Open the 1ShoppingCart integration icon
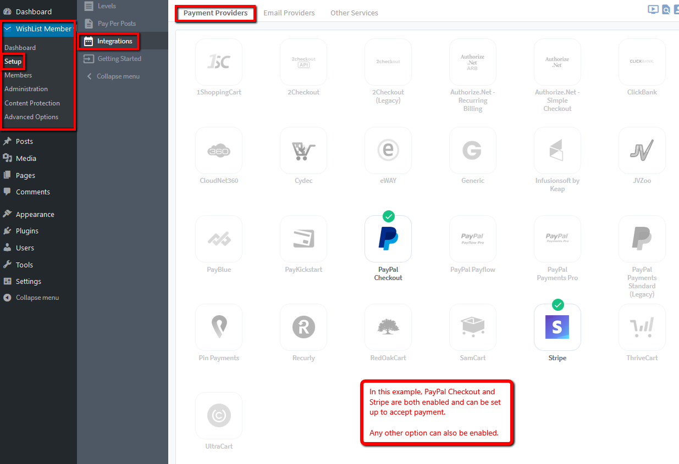The image size is (679, 464). (219, 62)
